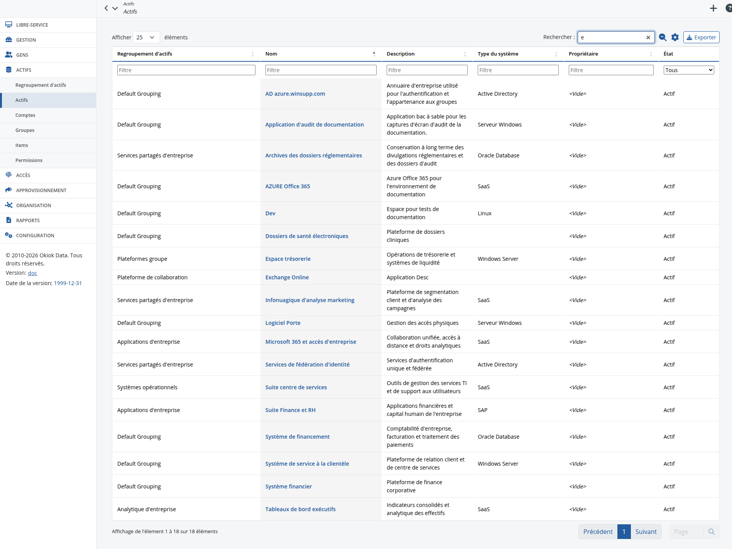The image size is (732, 549).
Task: Open the help question mark icon
Action: click(729, 8)
